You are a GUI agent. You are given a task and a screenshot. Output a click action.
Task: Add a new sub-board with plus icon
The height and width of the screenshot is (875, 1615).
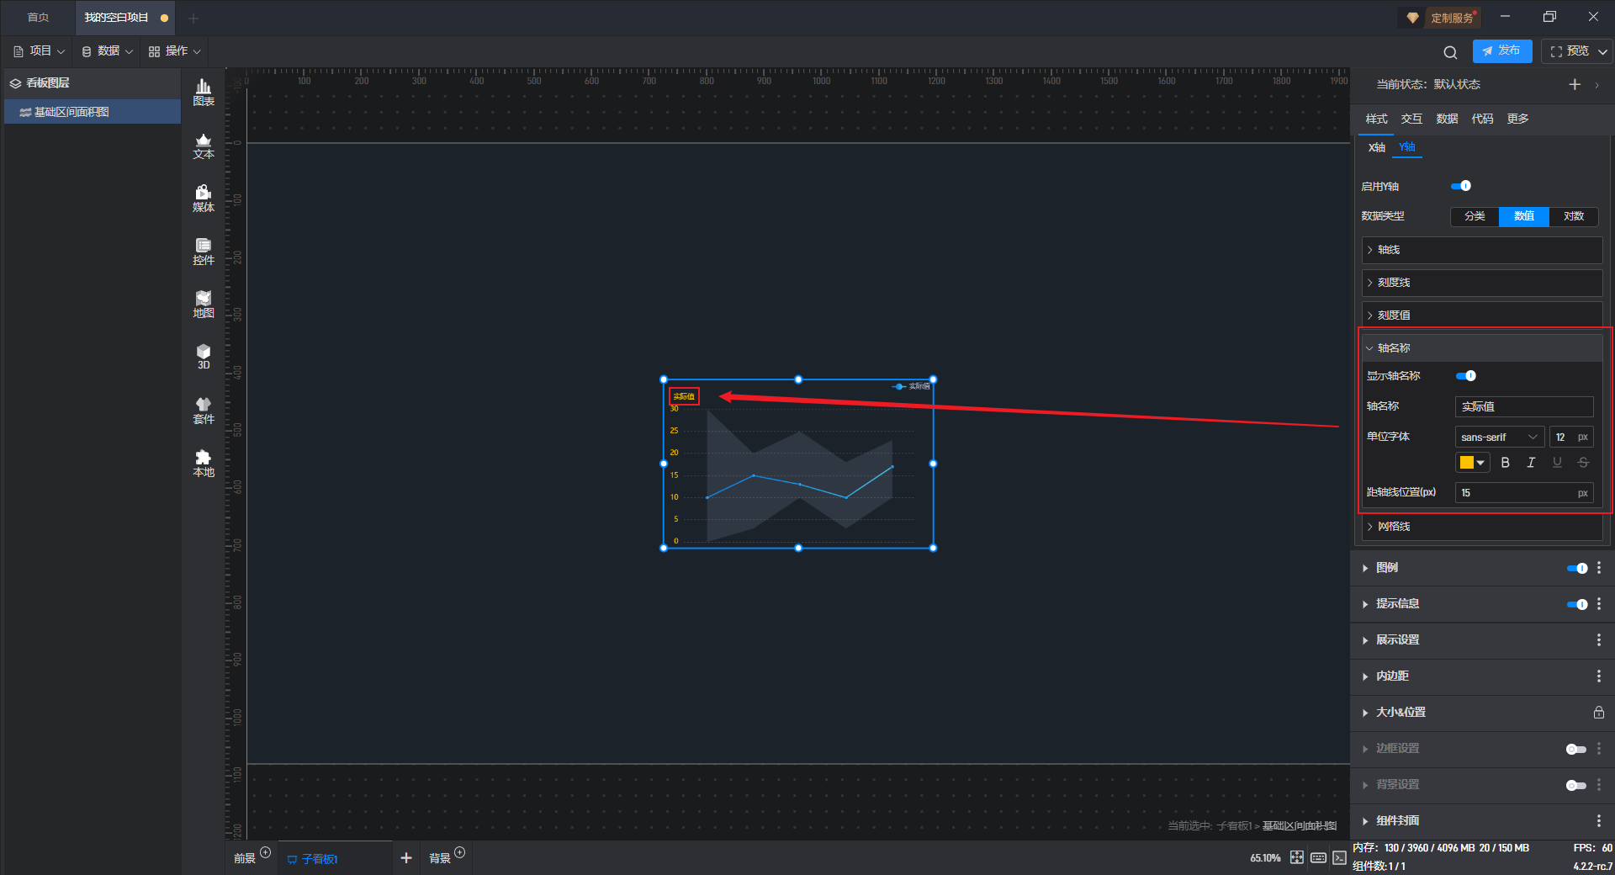click(x=406, y=858)
